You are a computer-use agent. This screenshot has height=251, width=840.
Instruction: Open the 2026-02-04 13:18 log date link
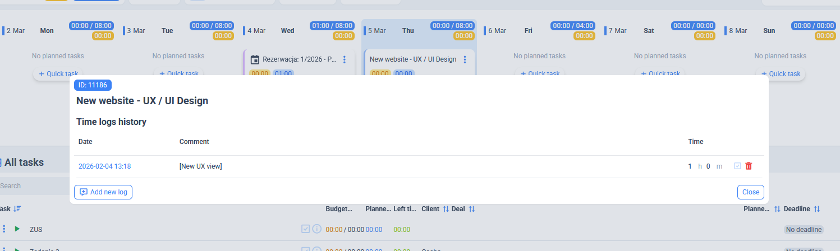(105, 166)
